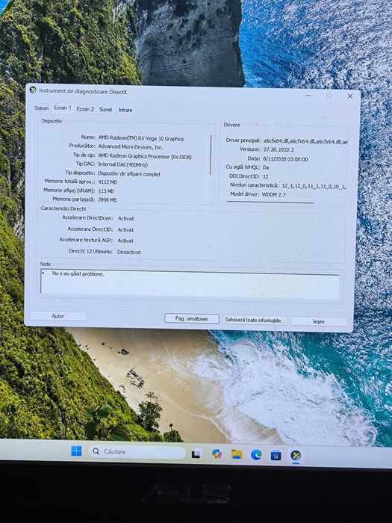Click the 3998 MB shared memory value
The width and height of the screenshot is (392, 523).
point(107,199)
